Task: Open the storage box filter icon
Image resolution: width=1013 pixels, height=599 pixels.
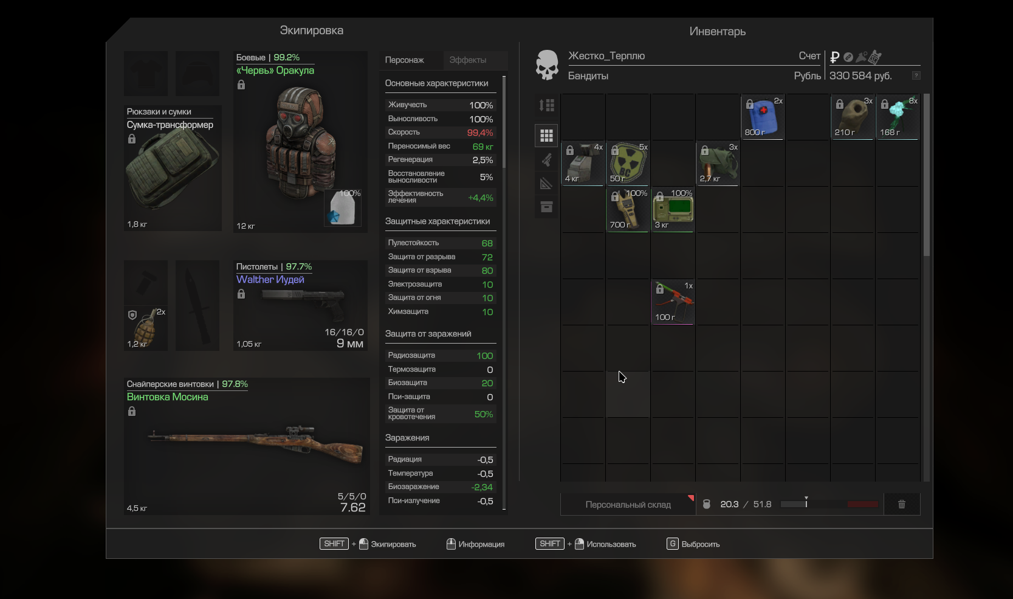Action: (x=546, y=207)
